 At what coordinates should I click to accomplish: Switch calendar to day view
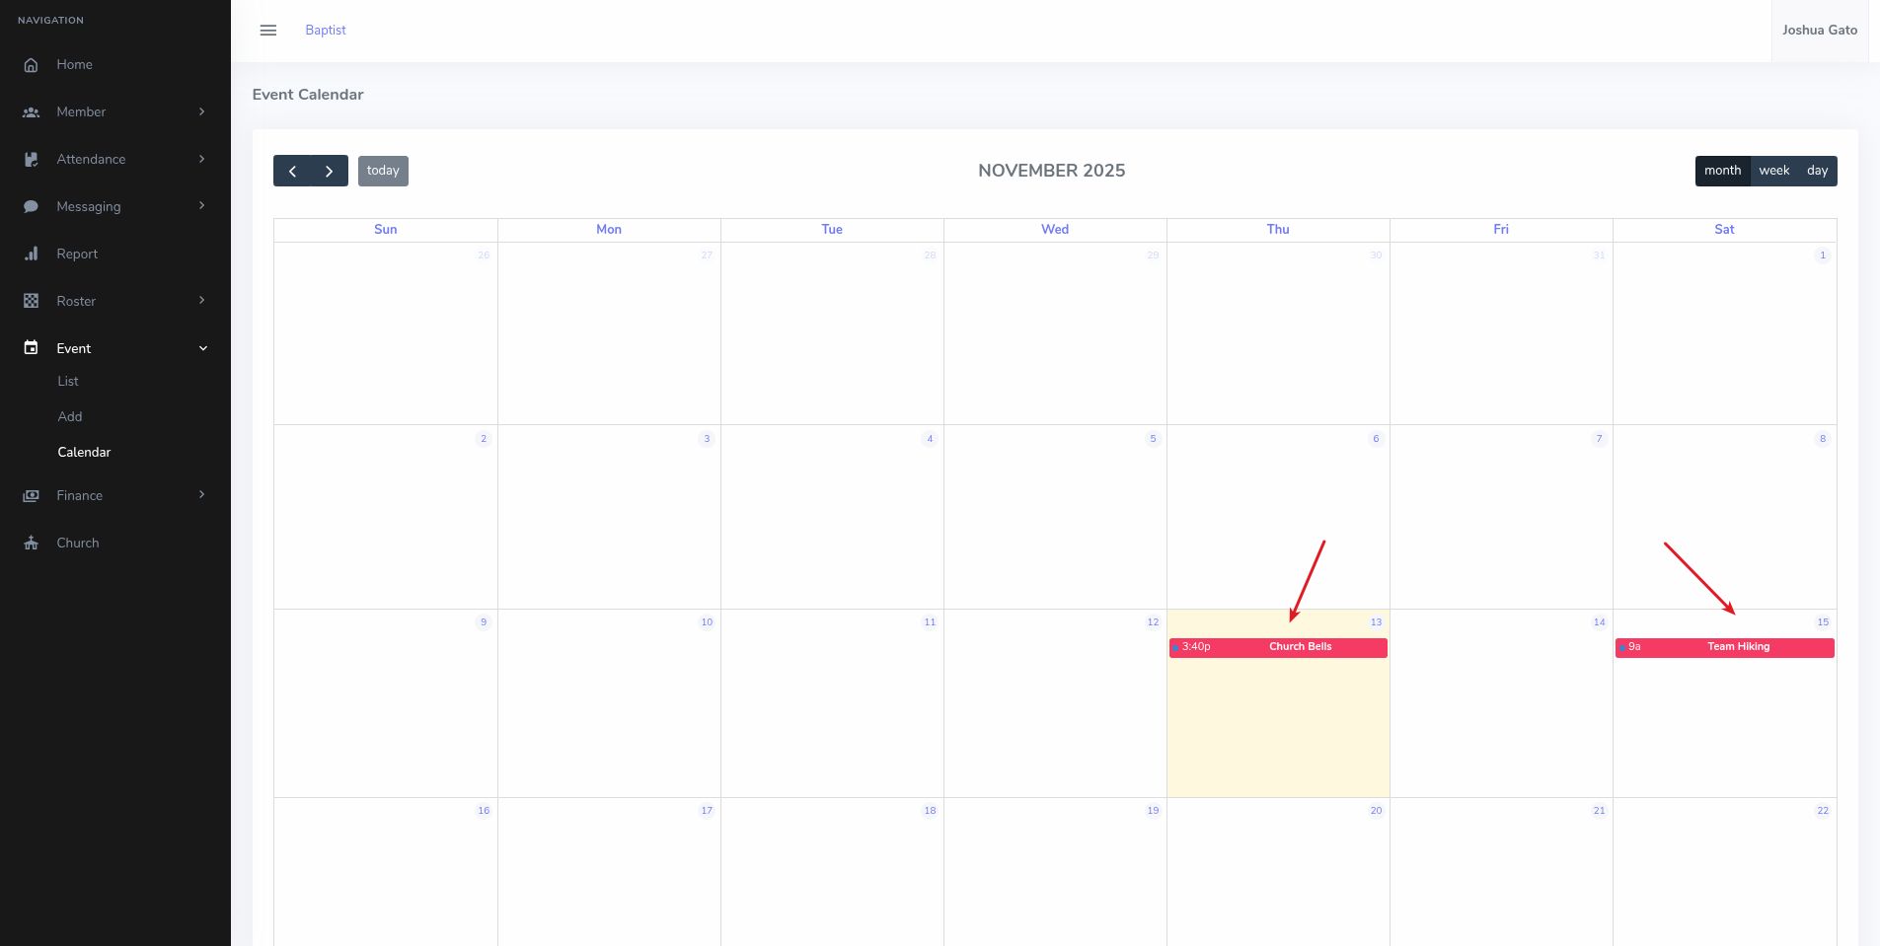pyautogui.click(x=1817, y=170)
